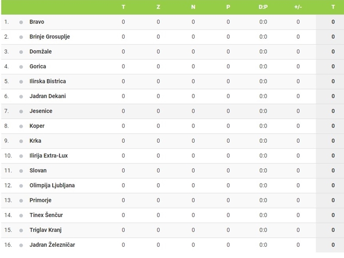Image resolution: width=344 pixels, height=258 pixels.
Task: Click the status dot next to Krka
Action: coord(21,141)
